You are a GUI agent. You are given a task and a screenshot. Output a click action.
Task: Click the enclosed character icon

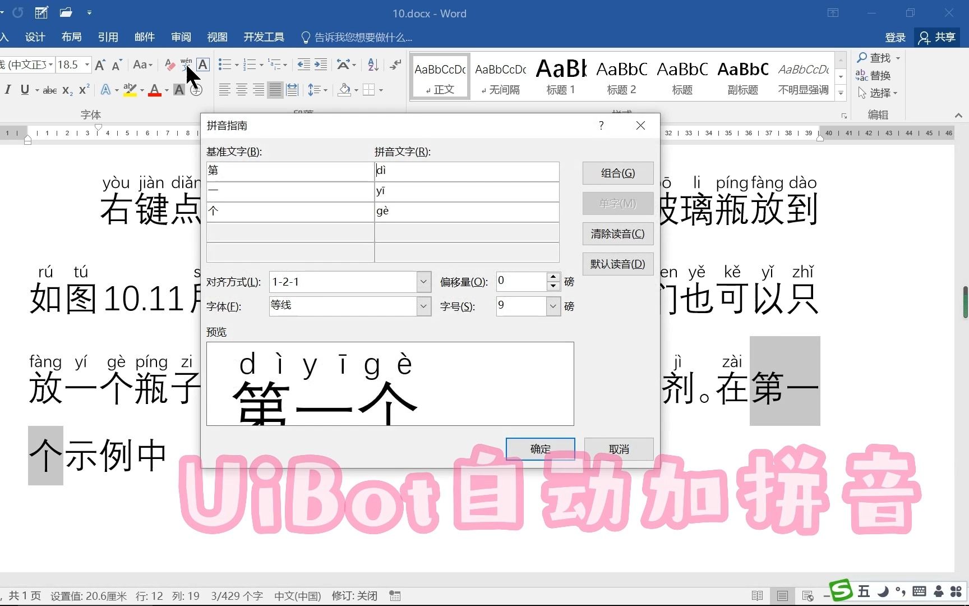196,90
